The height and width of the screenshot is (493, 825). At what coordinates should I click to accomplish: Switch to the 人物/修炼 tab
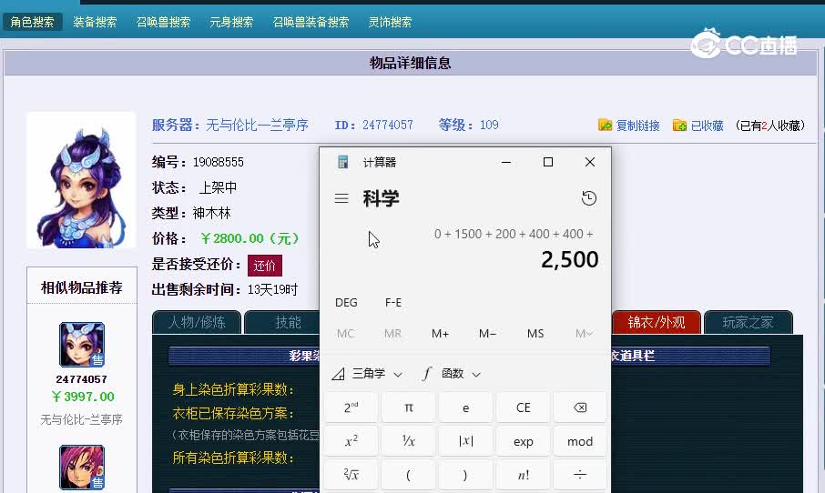[197, 322]
